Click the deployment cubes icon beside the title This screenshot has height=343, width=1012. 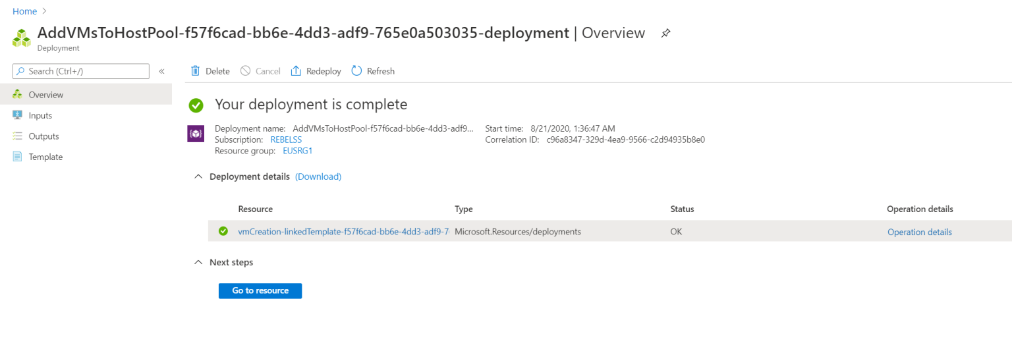[x=22, y=38]
